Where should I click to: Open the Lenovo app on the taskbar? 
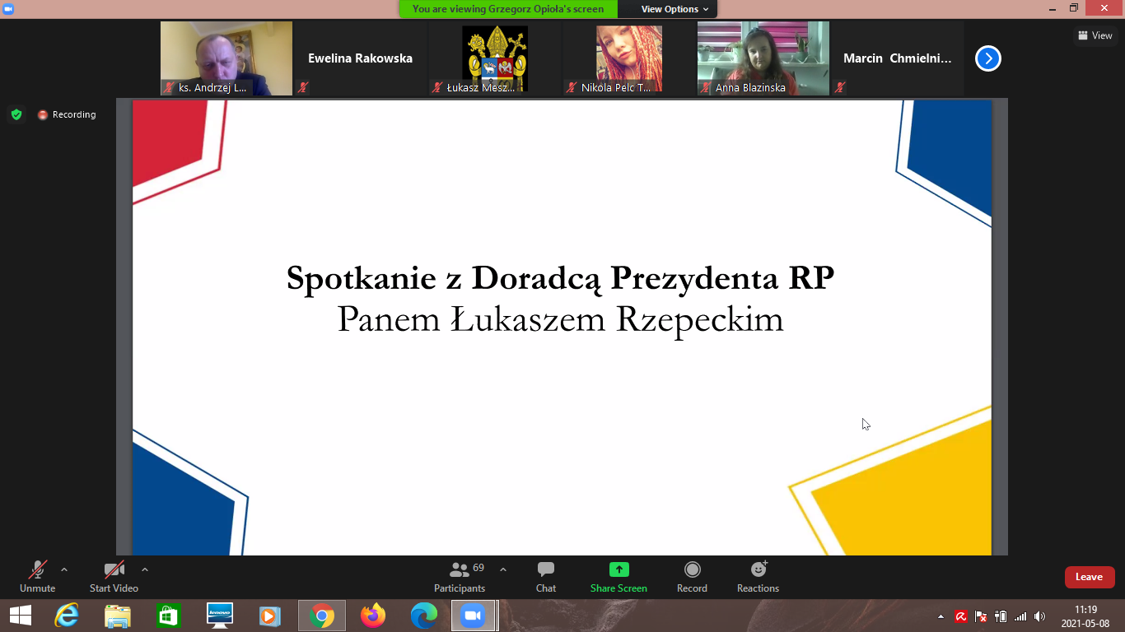pos(220,616)
